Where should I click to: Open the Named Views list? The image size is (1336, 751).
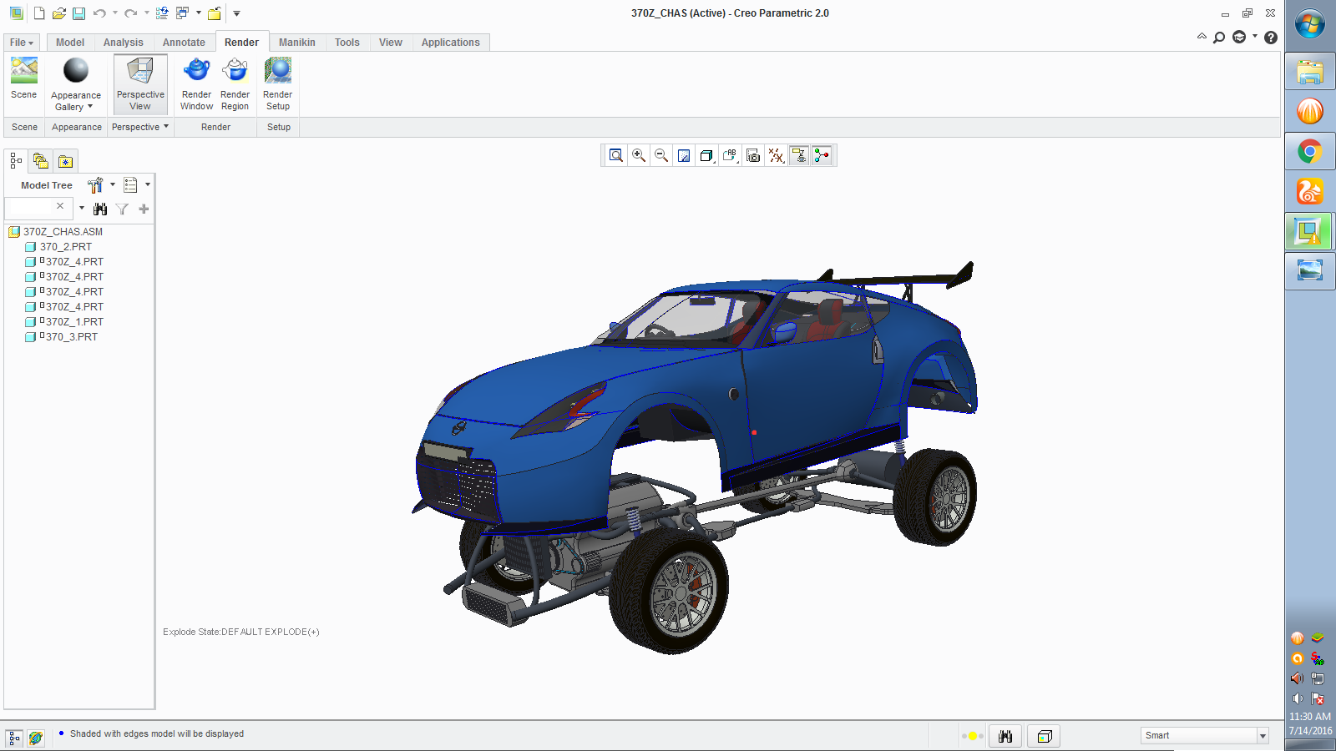click(x=730, y=155)
